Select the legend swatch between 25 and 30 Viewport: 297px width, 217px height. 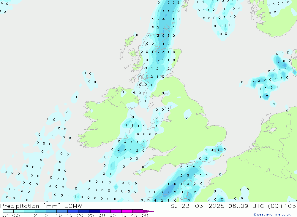click(94, 211)
